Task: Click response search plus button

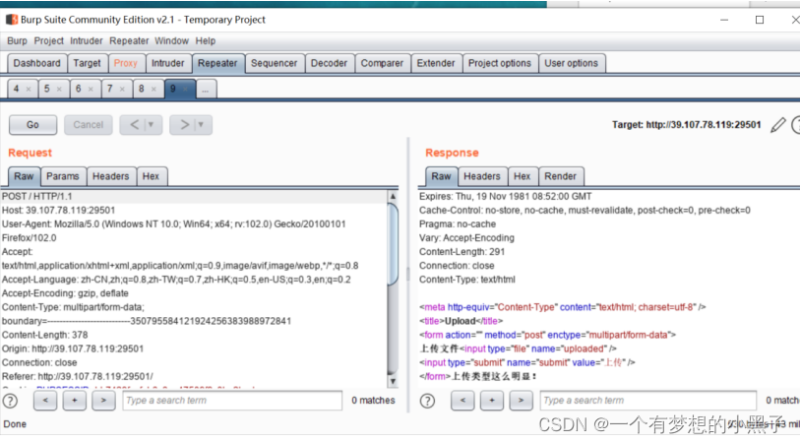Action: [492, 401]
